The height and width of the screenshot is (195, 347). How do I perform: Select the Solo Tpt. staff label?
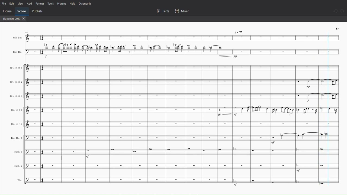(x=17, y=38)
